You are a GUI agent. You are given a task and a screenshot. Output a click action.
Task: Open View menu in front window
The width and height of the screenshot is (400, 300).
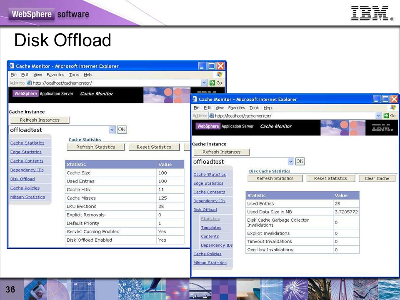(220, 107)
